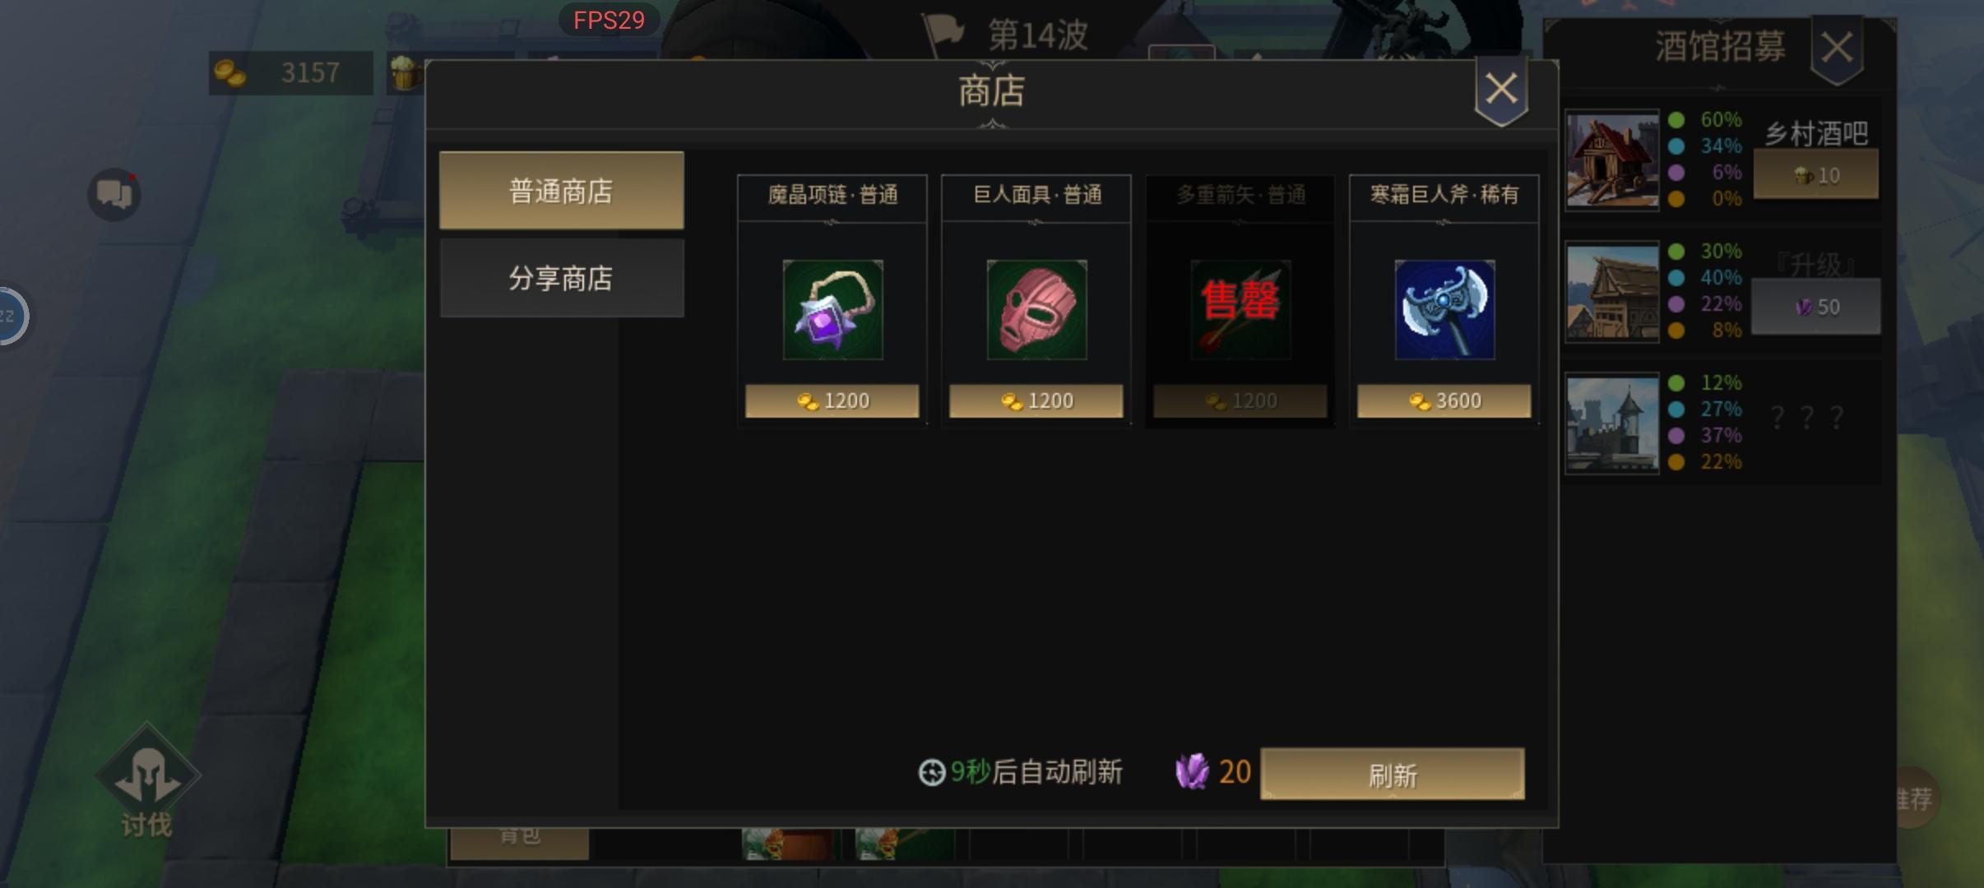Buy 寒霜巨人斧 for 3600 gold
The height and width of the screenshot is (888, 1984).
click(x=1444, y=401)
